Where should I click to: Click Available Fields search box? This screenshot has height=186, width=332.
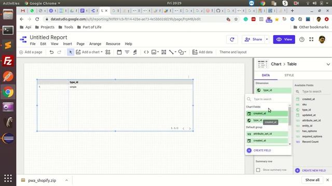point(313,91)
